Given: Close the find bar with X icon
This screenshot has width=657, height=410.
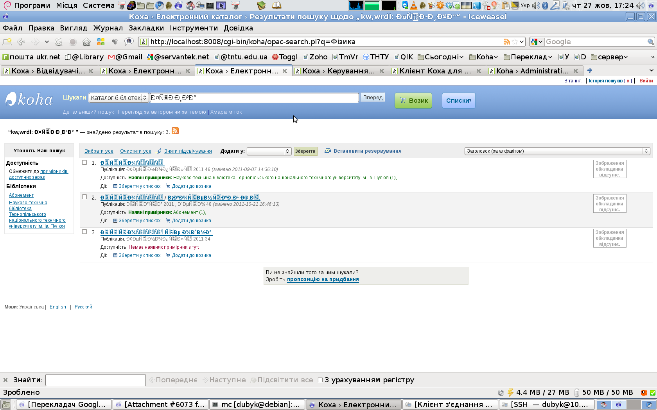Looking at the screenshot, I should tap(5, 380).
